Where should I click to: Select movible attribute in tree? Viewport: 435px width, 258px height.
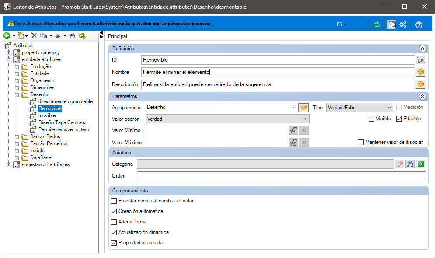click(x=47, y=115)
